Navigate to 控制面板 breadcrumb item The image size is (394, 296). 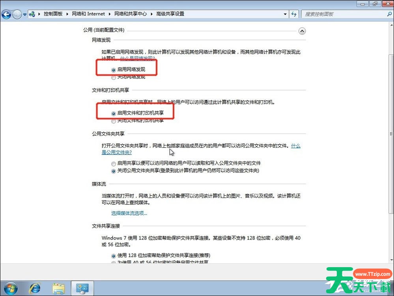(x=53, y=14)
